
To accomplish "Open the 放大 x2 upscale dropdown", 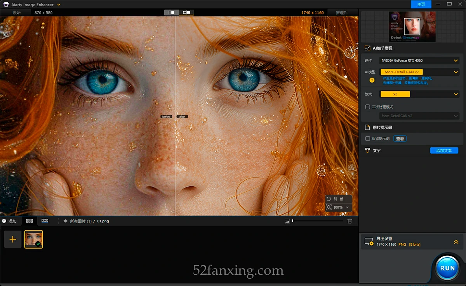I will [419, 94].
